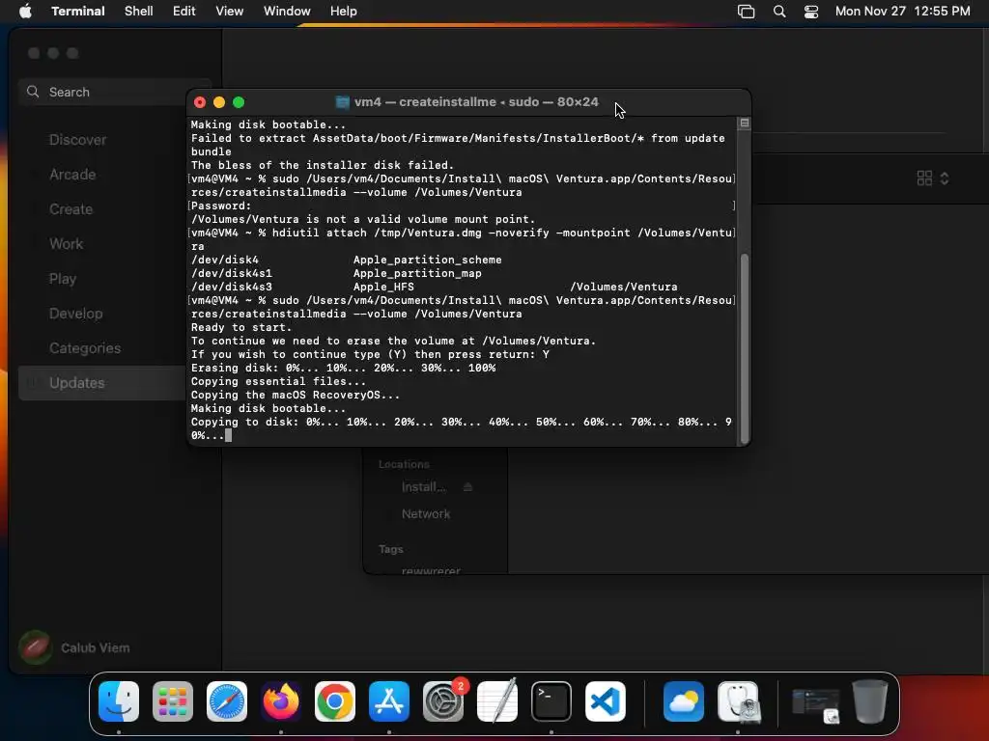Viewport: 989px width, 741px height.
Task: Close the Terminal window with red button
Action: tap(200, 102)
